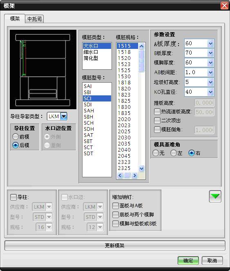Select SAH in 模胚型号 list
The width and height of the screenshot is (230, 271).
click(97, 110)
